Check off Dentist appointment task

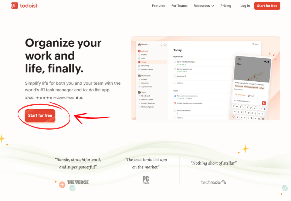(175, 69)
